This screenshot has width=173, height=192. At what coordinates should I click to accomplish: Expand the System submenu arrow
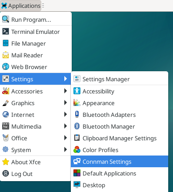click(66, 149)
